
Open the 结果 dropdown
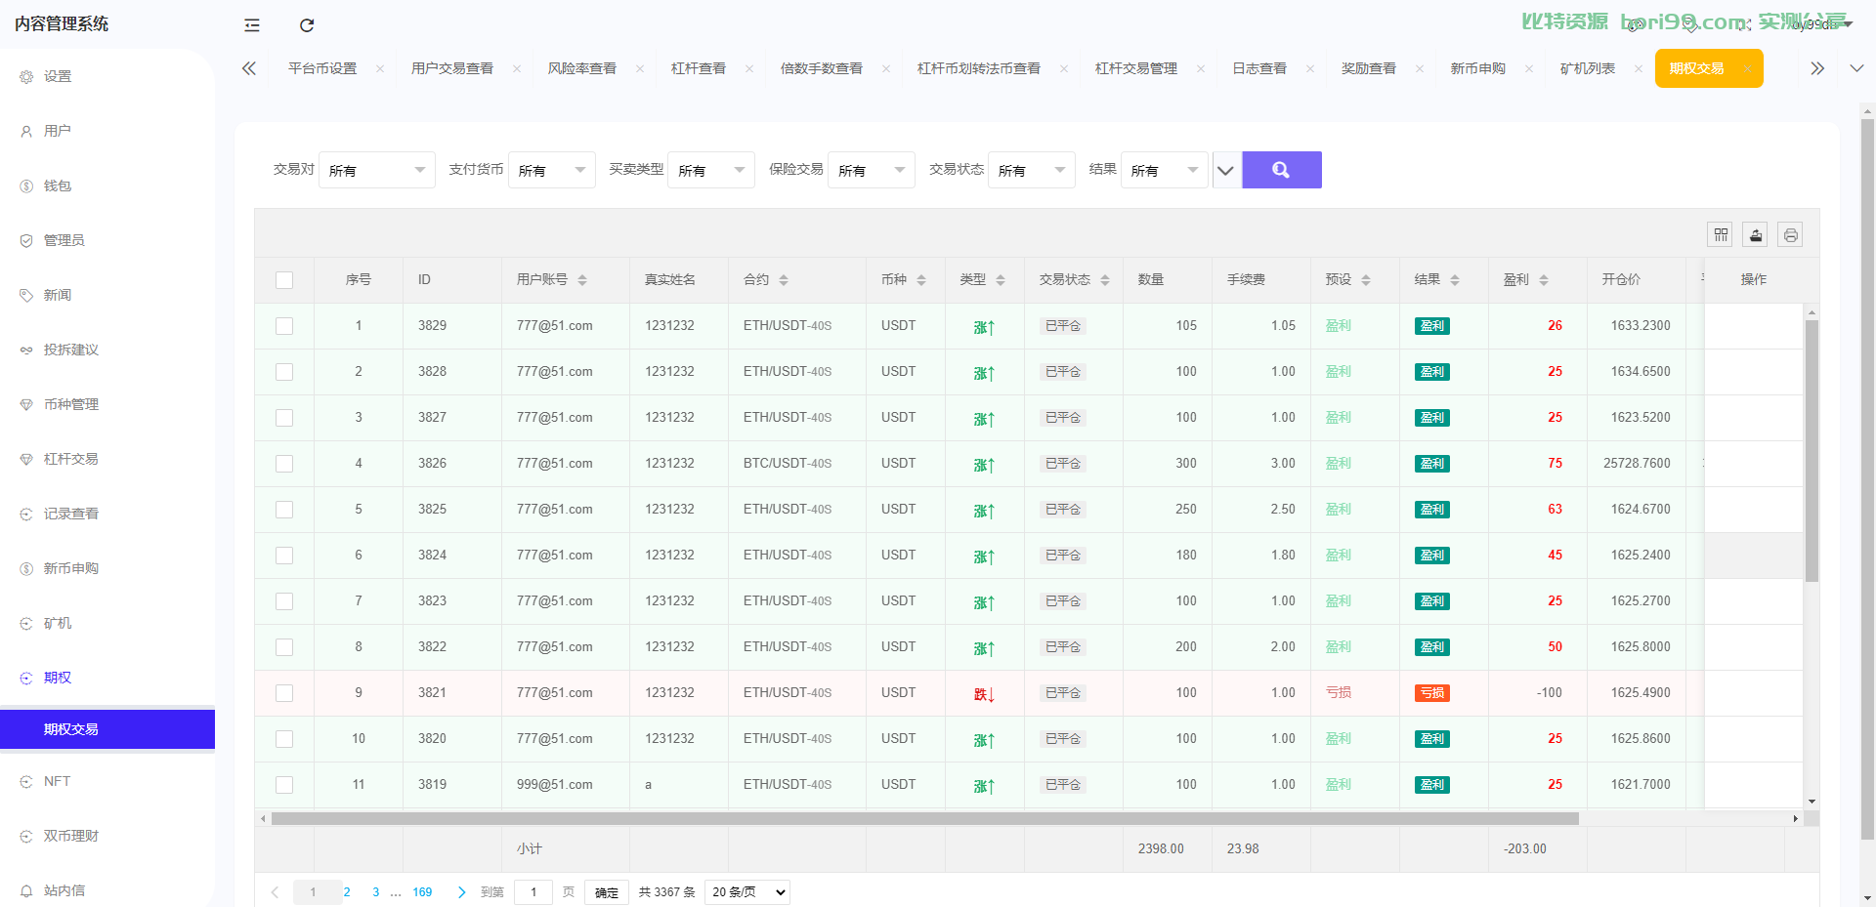coord(1165,170)
